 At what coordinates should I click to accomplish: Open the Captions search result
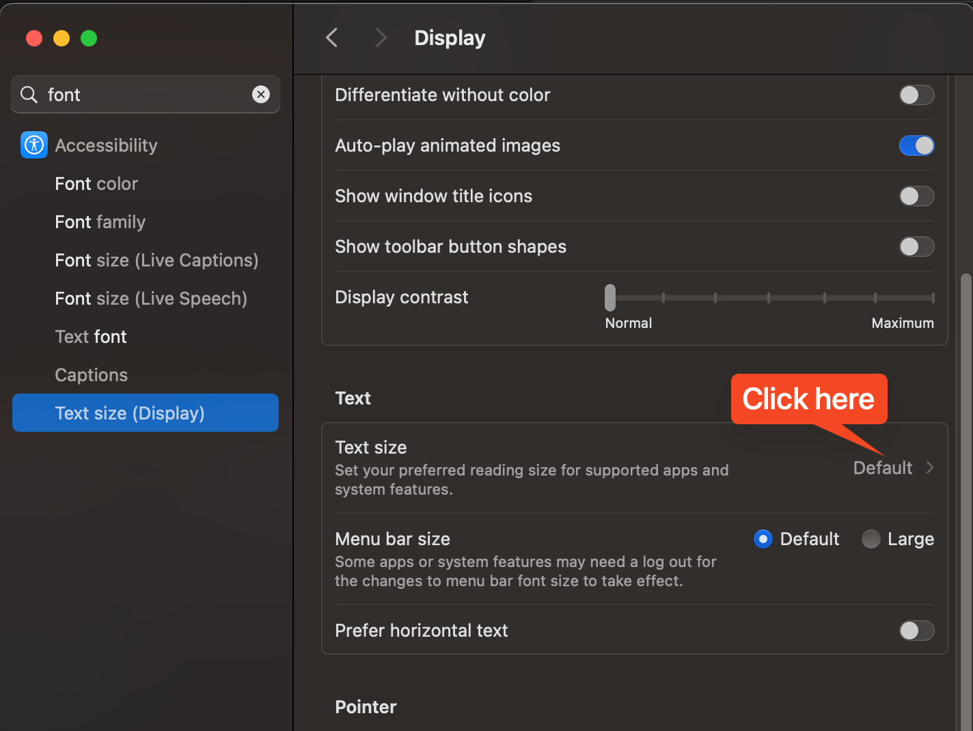[x=92, y=375]
